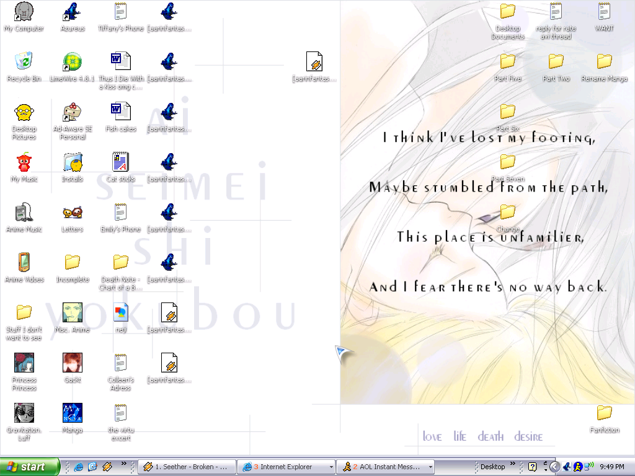Expand hidden Quick Launch items chevron
Screen dimensions: 635x476
click(x=123, y=463)
